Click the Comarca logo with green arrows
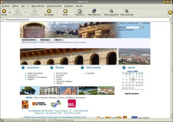 point(56,104)
